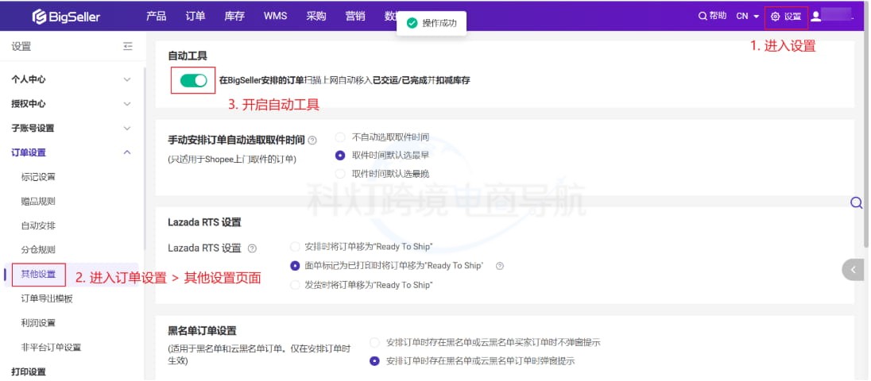
Task: Click the floating search icon at right edge
Action: [x=856, y=202]
